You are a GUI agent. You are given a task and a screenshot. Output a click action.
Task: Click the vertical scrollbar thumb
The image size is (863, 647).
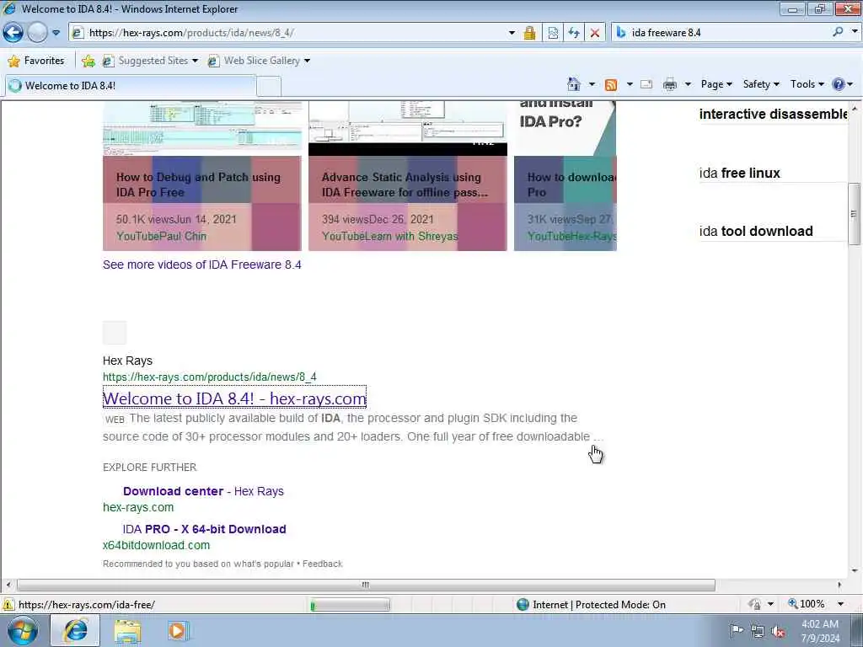tap(855, 213)
